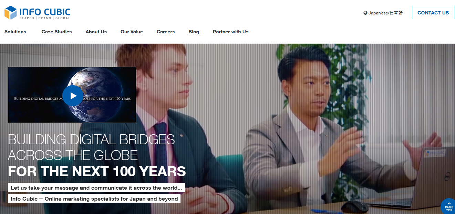
Task: Open the Blog section
Action: tap(194, 32)
